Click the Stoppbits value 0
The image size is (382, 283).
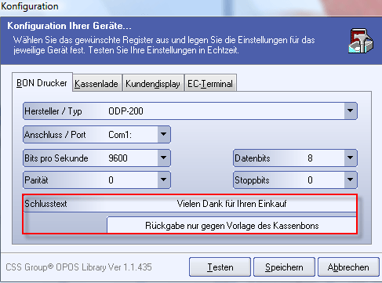tap(310, 180)
